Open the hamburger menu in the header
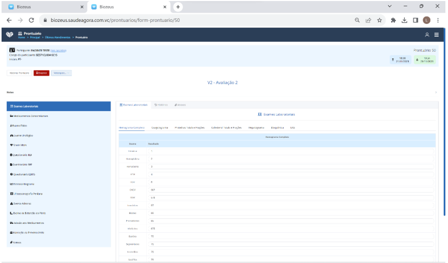The height and width of the screenshot is (263, 448). pos(437,34)
